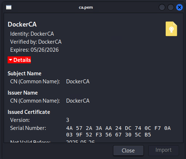The width and height of the screenshot is (186, 159).
Task: Click the yellow certificate file icon
Action: [x=171, y=29]
